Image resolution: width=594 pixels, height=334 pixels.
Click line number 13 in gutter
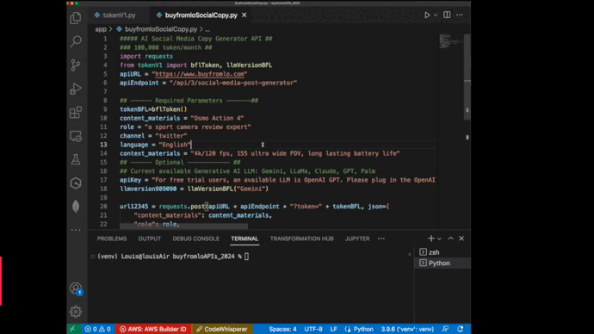click(103, 145)
